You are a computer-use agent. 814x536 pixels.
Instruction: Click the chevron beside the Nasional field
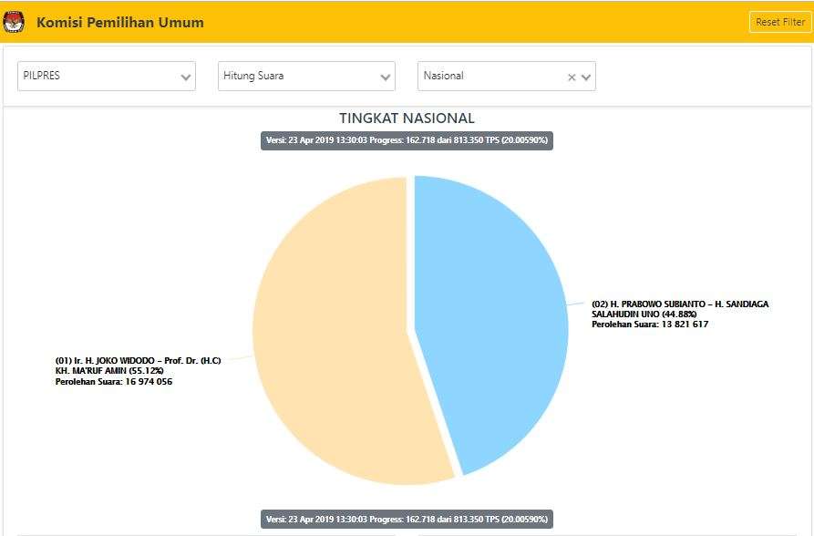[586, 77]
